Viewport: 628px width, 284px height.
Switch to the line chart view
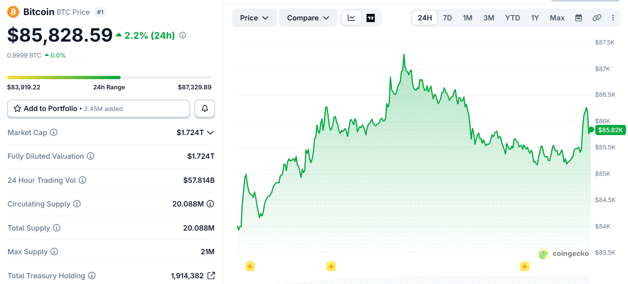pos(351,18)
